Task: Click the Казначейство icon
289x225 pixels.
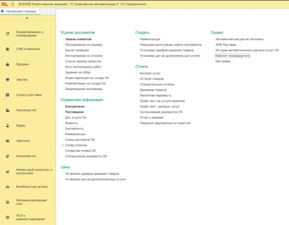Action: point(8,156)
